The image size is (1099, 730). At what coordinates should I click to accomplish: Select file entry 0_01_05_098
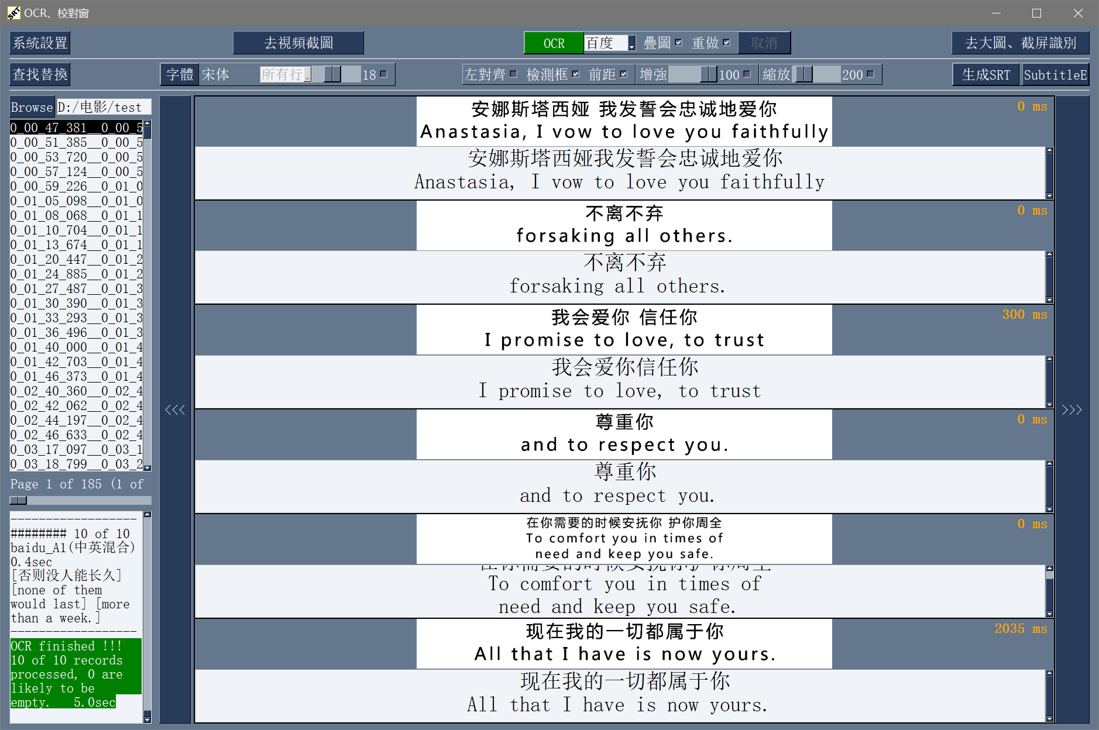77,201
